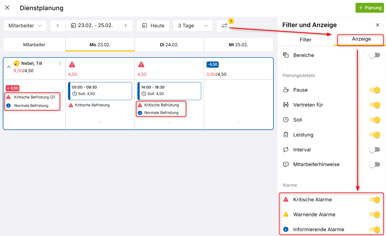
Task: Disable the Pause display toggle
Action: tap(374, 90)
